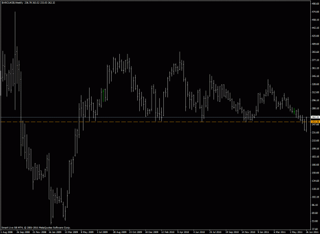This screenshot has width=320, height=234.
Task: Click the 312.60 price axis label
Action: click(x=315, y=92)
